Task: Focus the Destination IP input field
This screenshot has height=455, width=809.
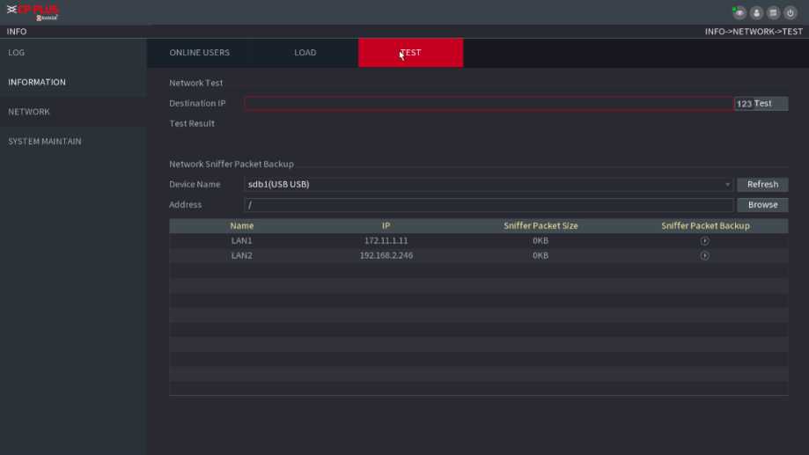Action: (489, 104)
